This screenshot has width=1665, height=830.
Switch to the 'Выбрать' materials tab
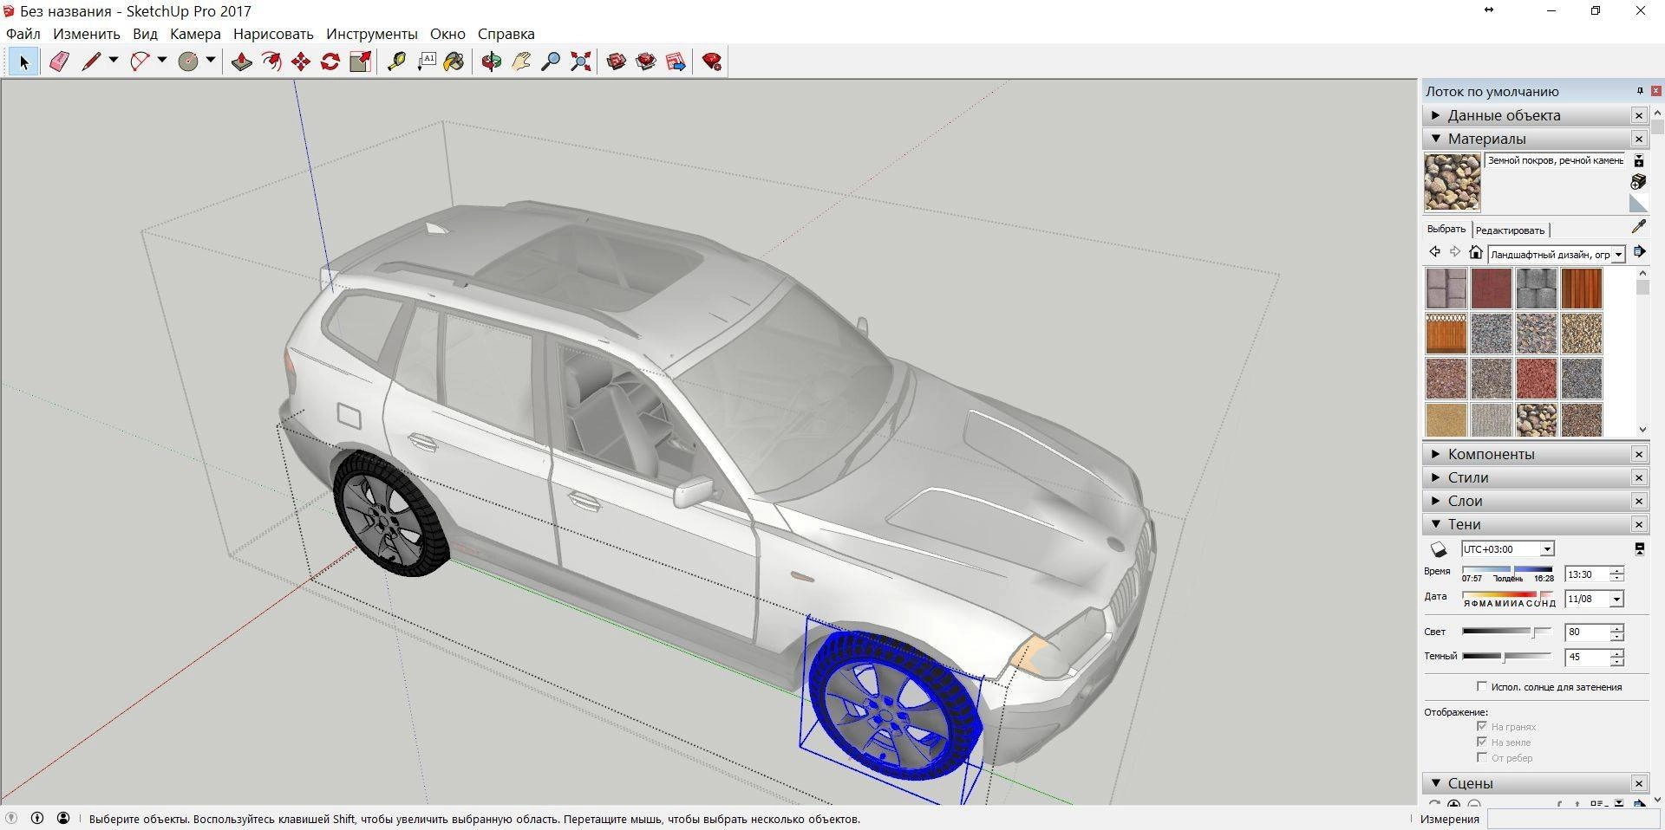[1446, 230]
